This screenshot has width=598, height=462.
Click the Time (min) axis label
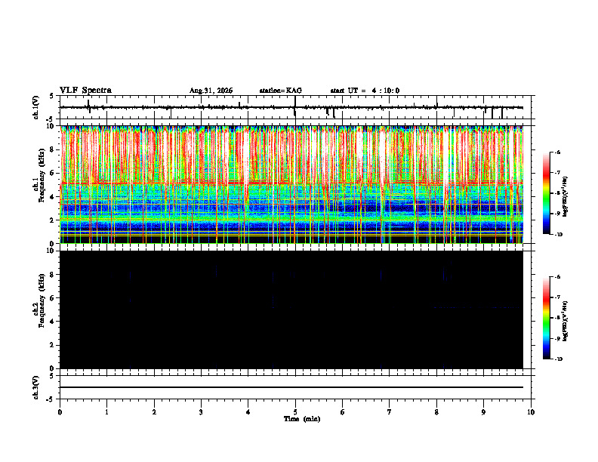pyautogui.click(x=302, y=419)
